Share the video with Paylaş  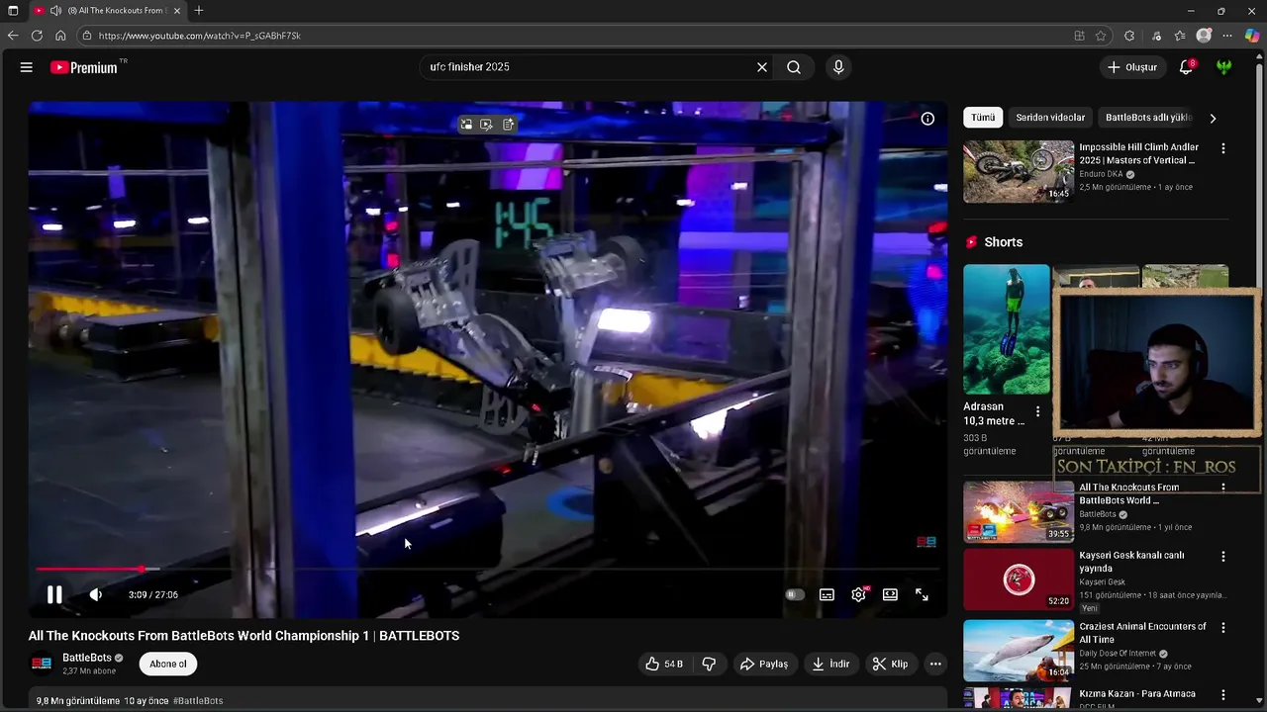click(764, 664)
